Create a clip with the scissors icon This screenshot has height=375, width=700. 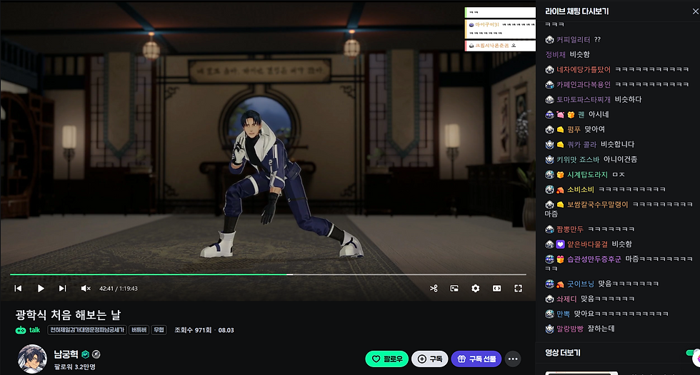pyautogui.click(x=434, y=289)
